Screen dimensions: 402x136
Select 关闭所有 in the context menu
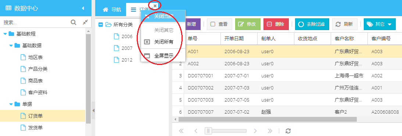coord(163,42)
